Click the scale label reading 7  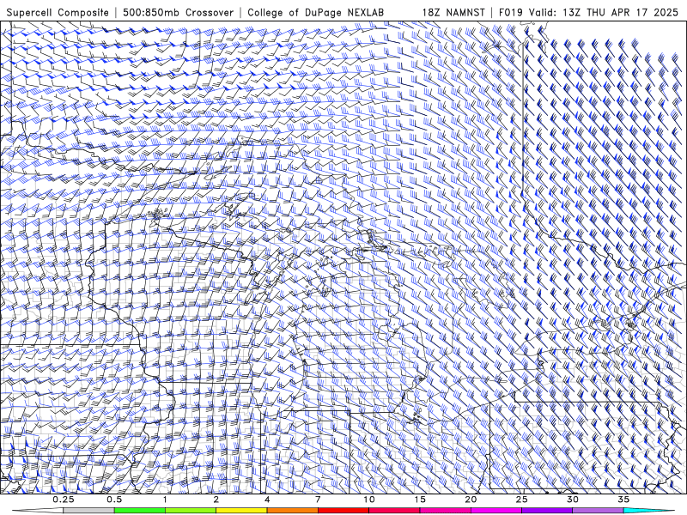coord(318,500)
